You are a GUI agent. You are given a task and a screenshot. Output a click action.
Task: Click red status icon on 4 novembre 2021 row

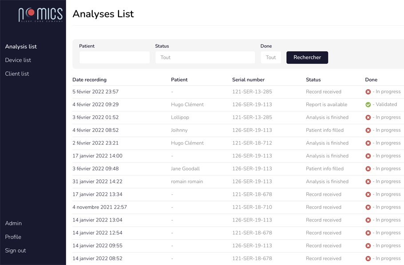368,207
